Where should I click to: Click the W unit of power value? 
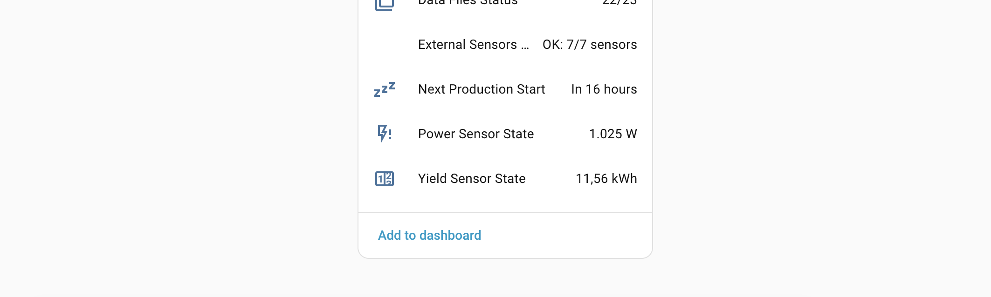pos(631,134)
